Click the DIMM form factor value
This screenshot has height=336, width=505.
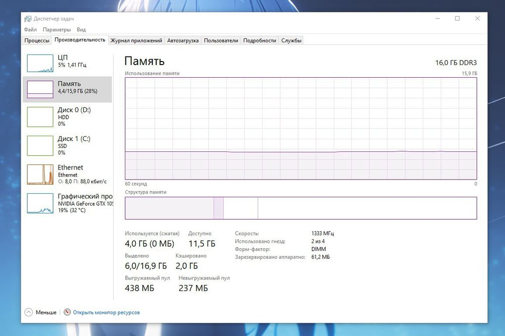pos(319,249)
